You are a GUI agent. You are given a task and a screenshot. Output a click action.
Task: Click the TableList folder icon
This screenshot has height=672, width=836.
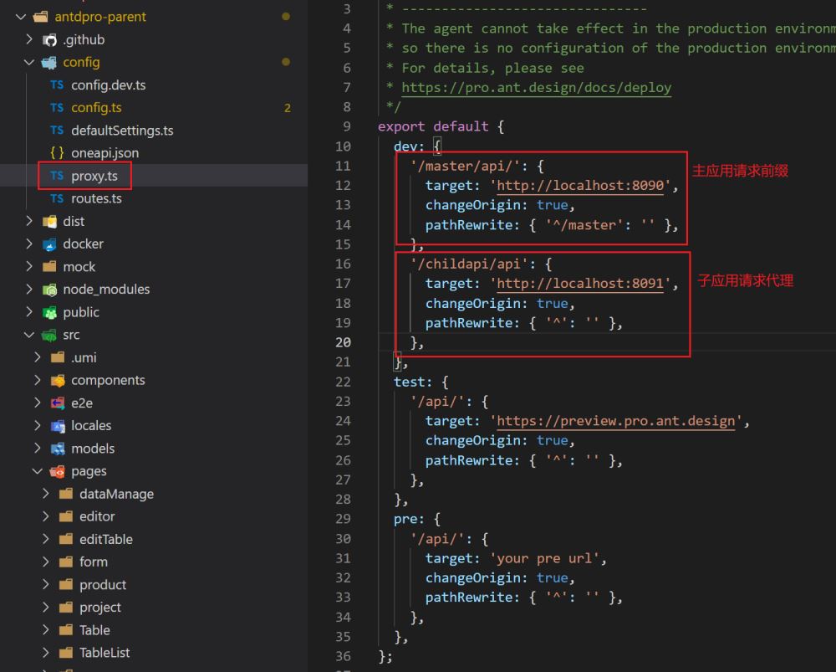point(66,652)
